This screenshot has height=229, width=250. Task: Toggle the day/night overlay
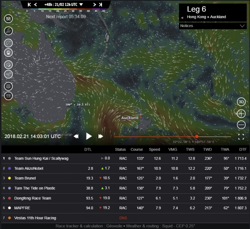8,65
